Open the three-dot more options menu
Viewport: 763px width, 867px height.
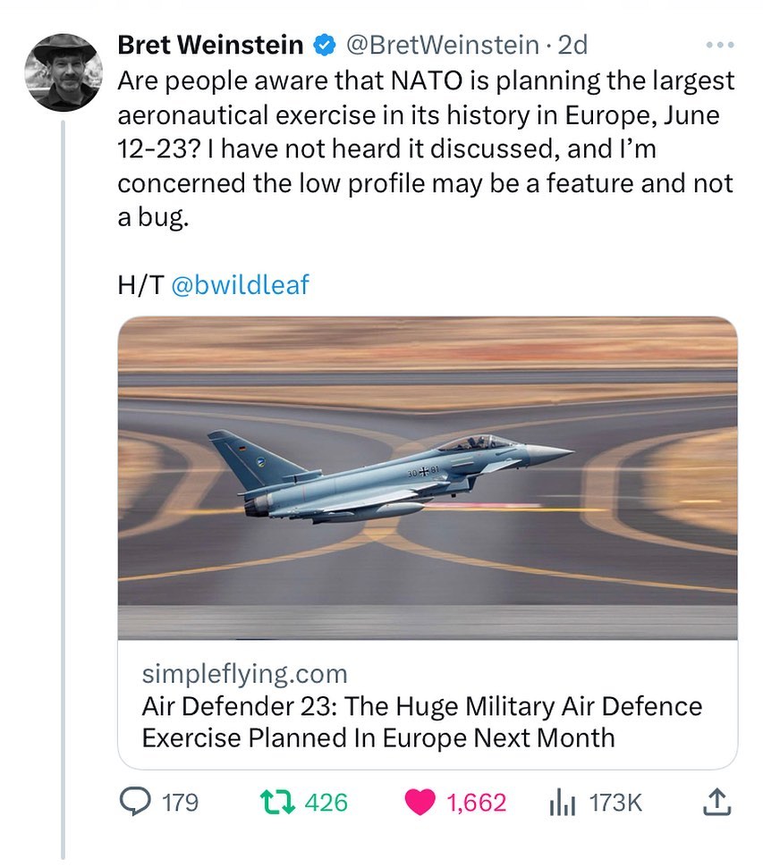click(718, 44)
